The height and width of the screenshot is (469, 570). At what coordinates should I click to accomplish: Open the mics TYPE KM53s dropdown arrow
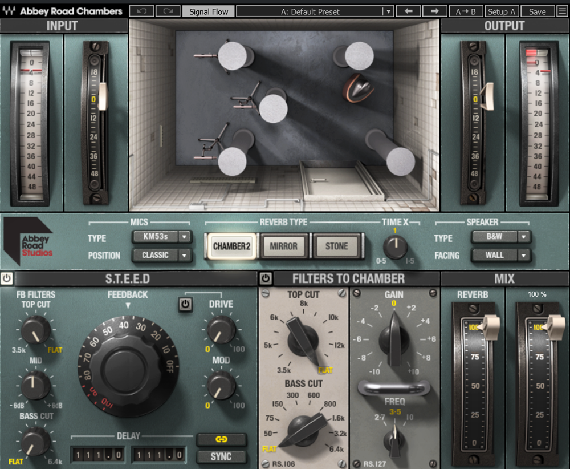185,237
